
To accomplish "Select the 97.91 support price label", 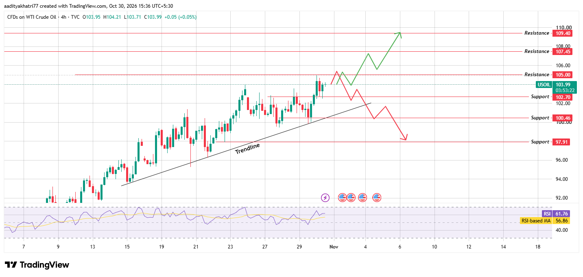I will point(561,142).
